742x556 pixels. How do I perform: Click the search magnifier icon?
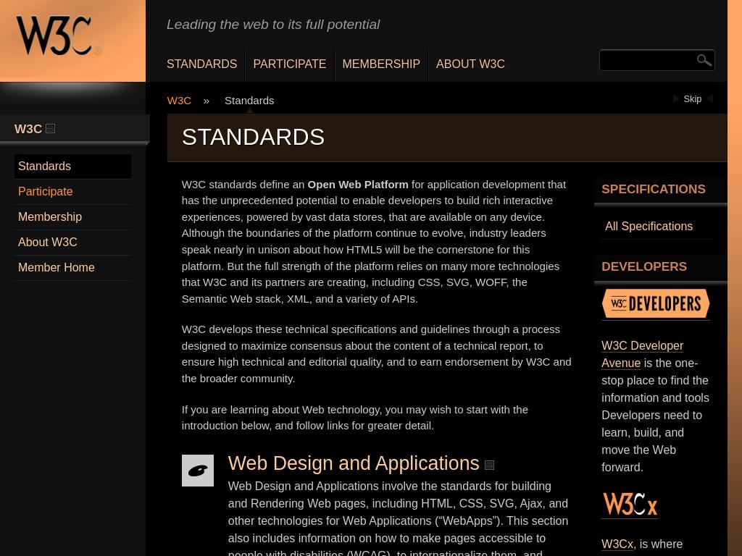coord(704,60)
